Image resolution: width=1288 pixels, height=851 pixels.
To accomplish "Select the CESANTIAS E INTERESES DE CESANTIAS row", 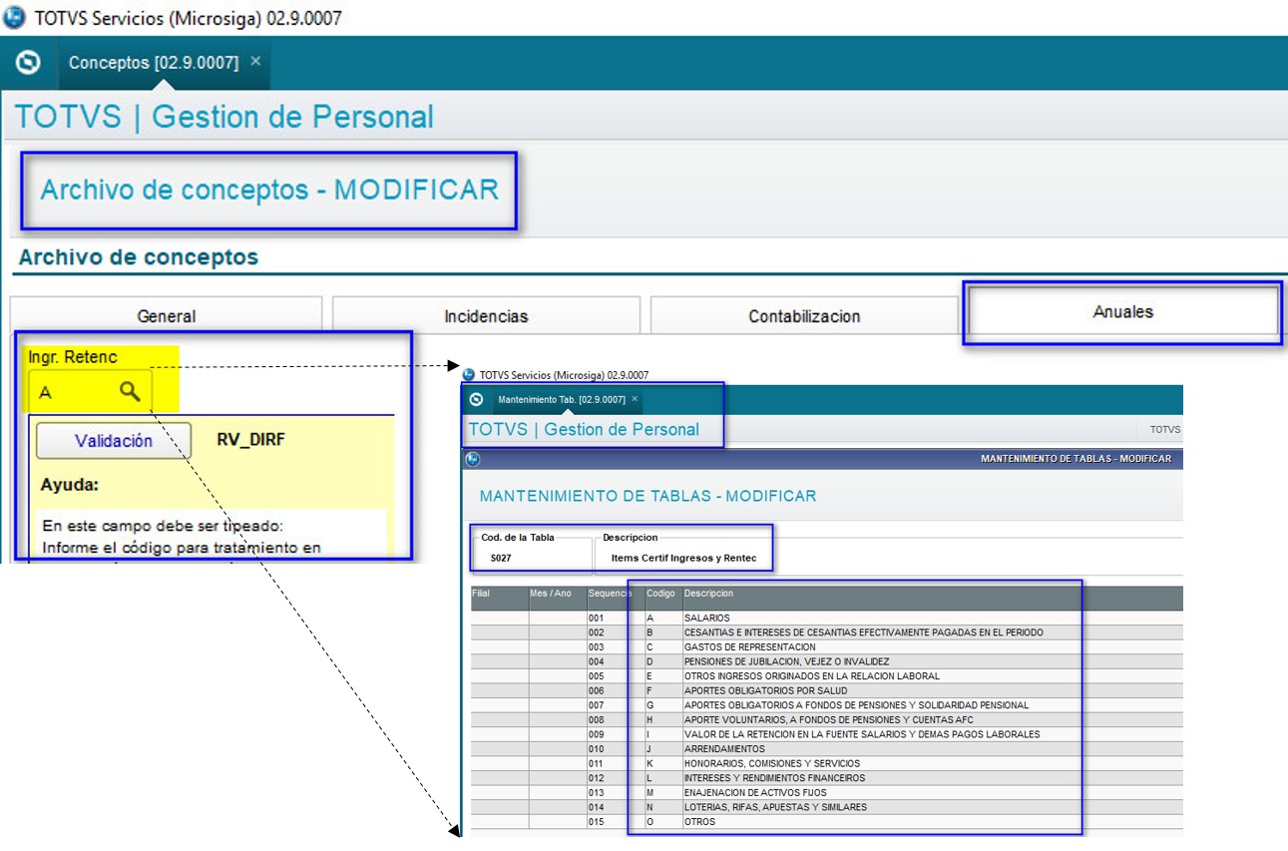I will pyautogui.click(x=827, y=633).
